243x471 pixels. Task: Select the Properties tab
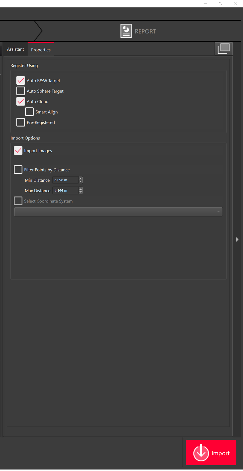[x=41, y=50]
